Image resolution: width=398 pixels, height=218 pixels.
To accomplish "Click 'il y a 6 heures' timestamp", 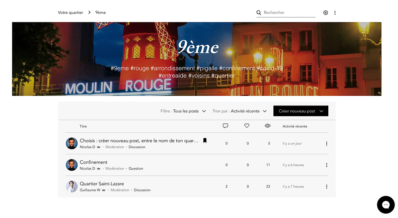I will 293,165.
